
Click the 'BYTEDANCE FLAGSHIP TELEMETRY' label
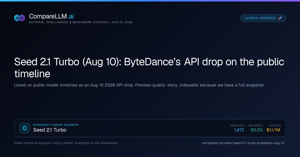click(56, 125)
